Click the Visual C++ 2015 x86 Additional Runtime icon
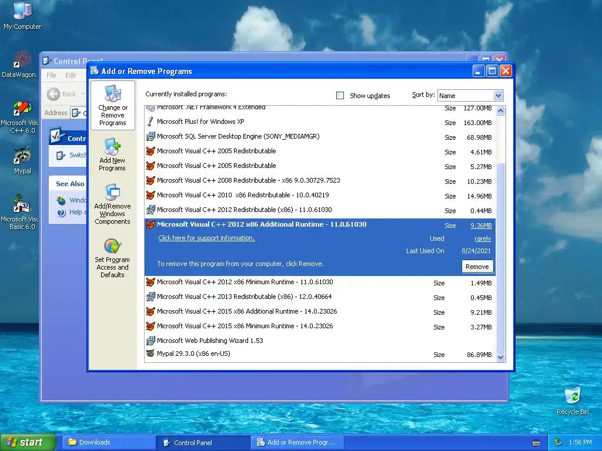The image size is (602, 451). point(150,311)
